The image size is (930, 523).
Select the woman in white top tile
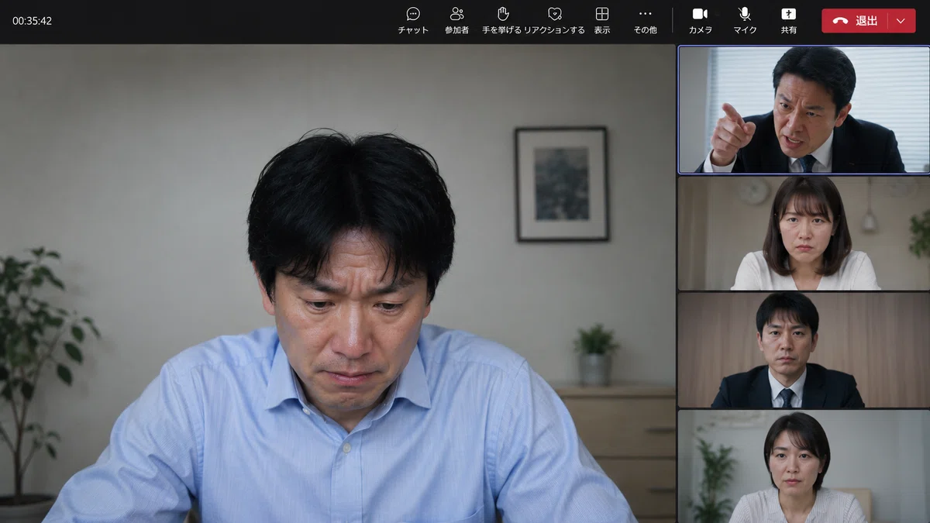coord(804,233)
